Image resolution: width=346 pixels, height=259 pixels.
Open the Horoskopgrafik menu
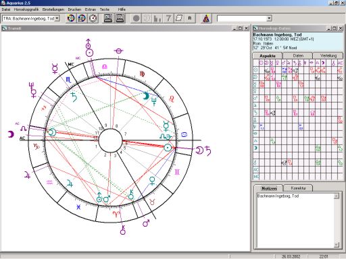click(x=26, y=9)
